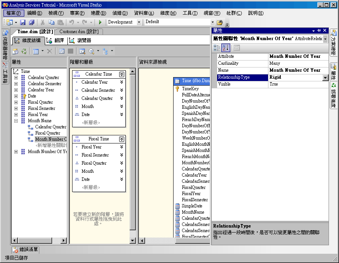Pin the Properties panel with the pushpin icon
The image size is (339, 263).
[x=318, y=30]
